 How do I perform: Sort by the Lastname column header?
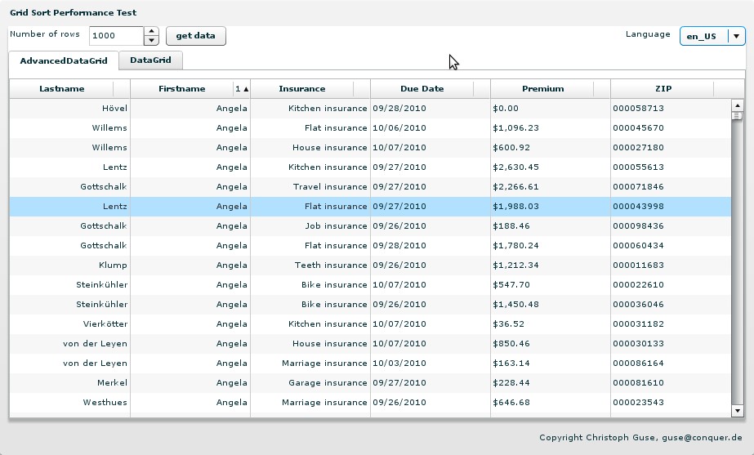click(x=62, y=89)
